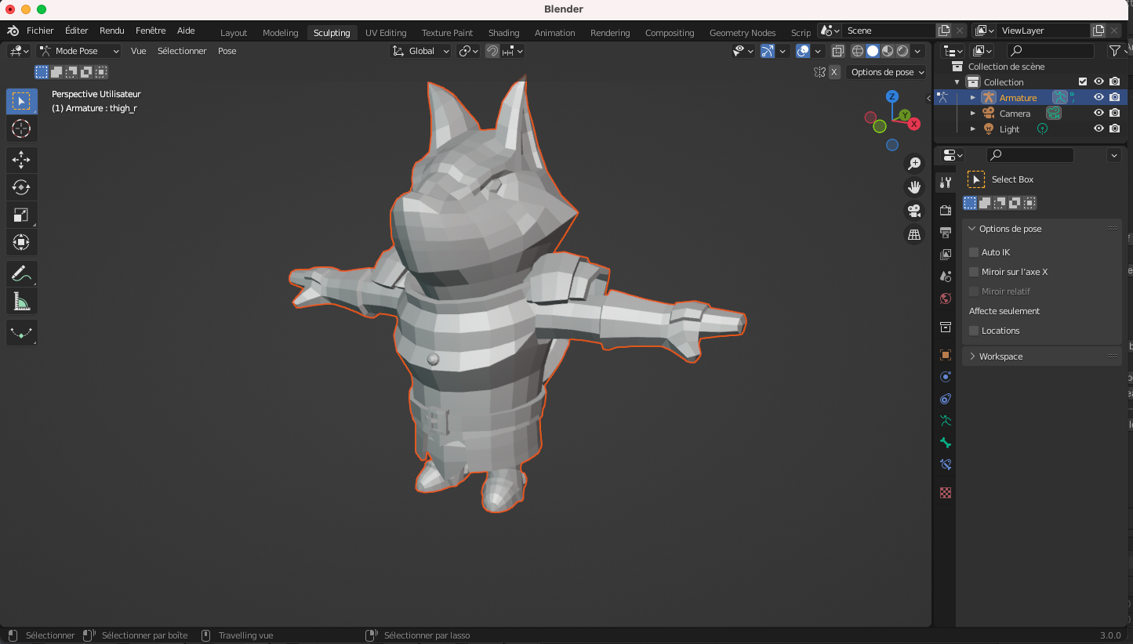Screen dimensions: 1133x644
Task: Open the Mode Pose dropdown
Action: 79,51
